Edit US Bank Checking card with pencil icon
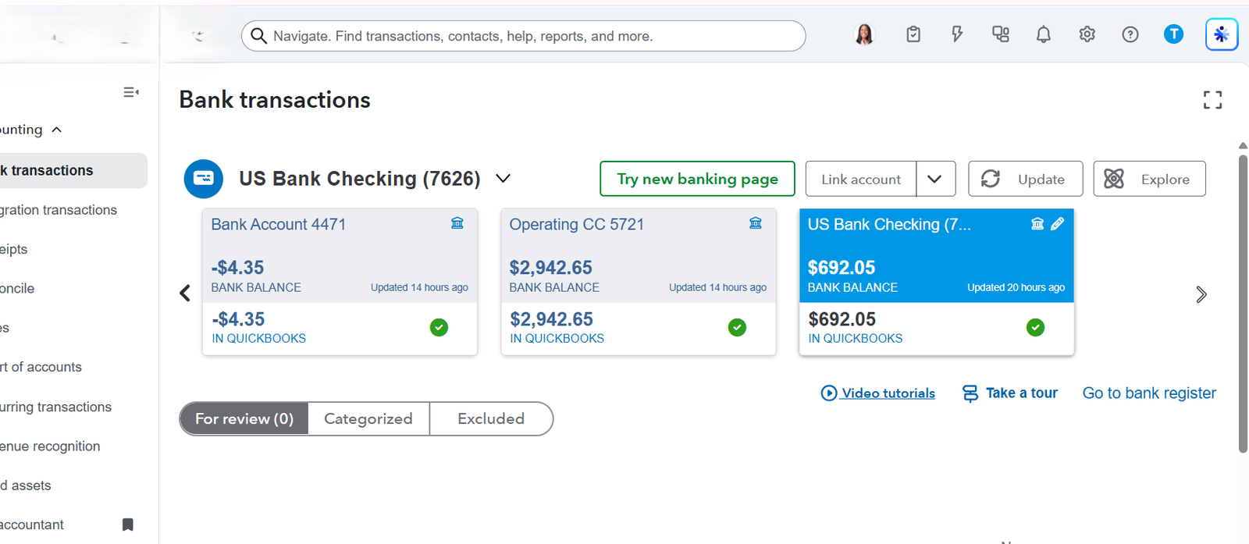The height and width of the screenshot is (544, 1249). 1058,224
